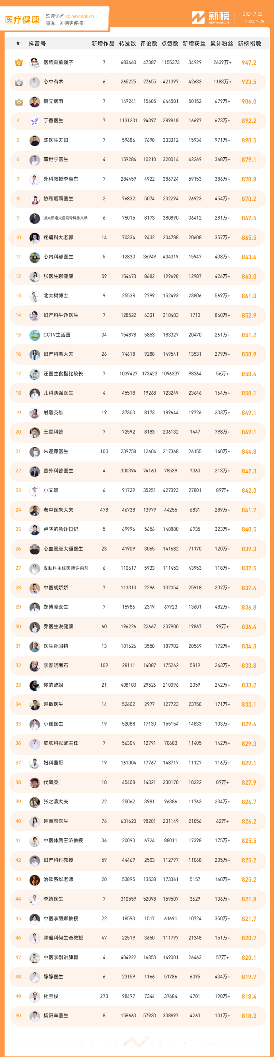
Task: Click the CCTV生活圈 avatar icon
Action: click(35, 335)
